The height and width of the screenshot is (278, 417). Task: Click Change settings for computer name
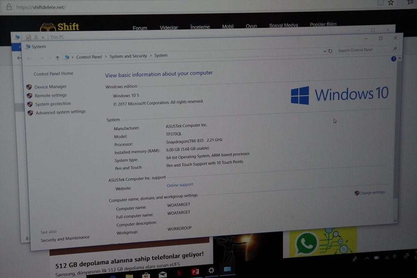(372, 193)
